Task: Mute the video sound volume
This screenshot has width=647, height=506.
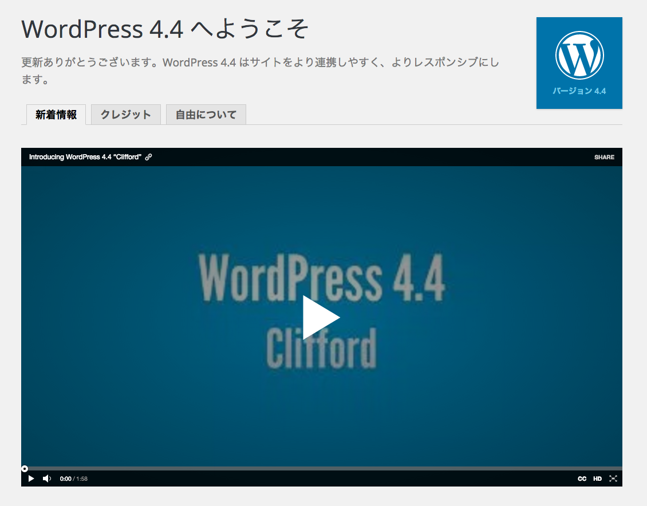Action: [46, 478]
